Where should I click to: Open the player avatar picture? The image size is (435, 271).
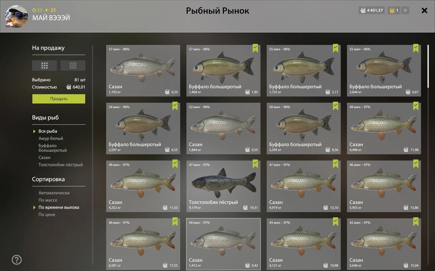[17, 16]
